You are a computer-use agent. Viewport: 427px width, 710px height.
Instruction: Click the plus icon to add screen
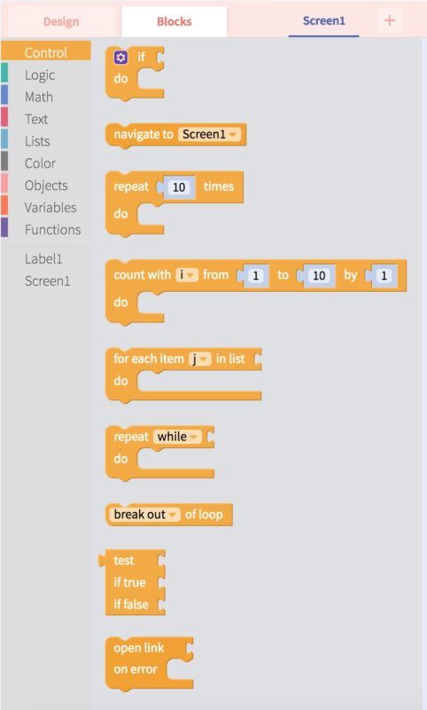point(389,20)
